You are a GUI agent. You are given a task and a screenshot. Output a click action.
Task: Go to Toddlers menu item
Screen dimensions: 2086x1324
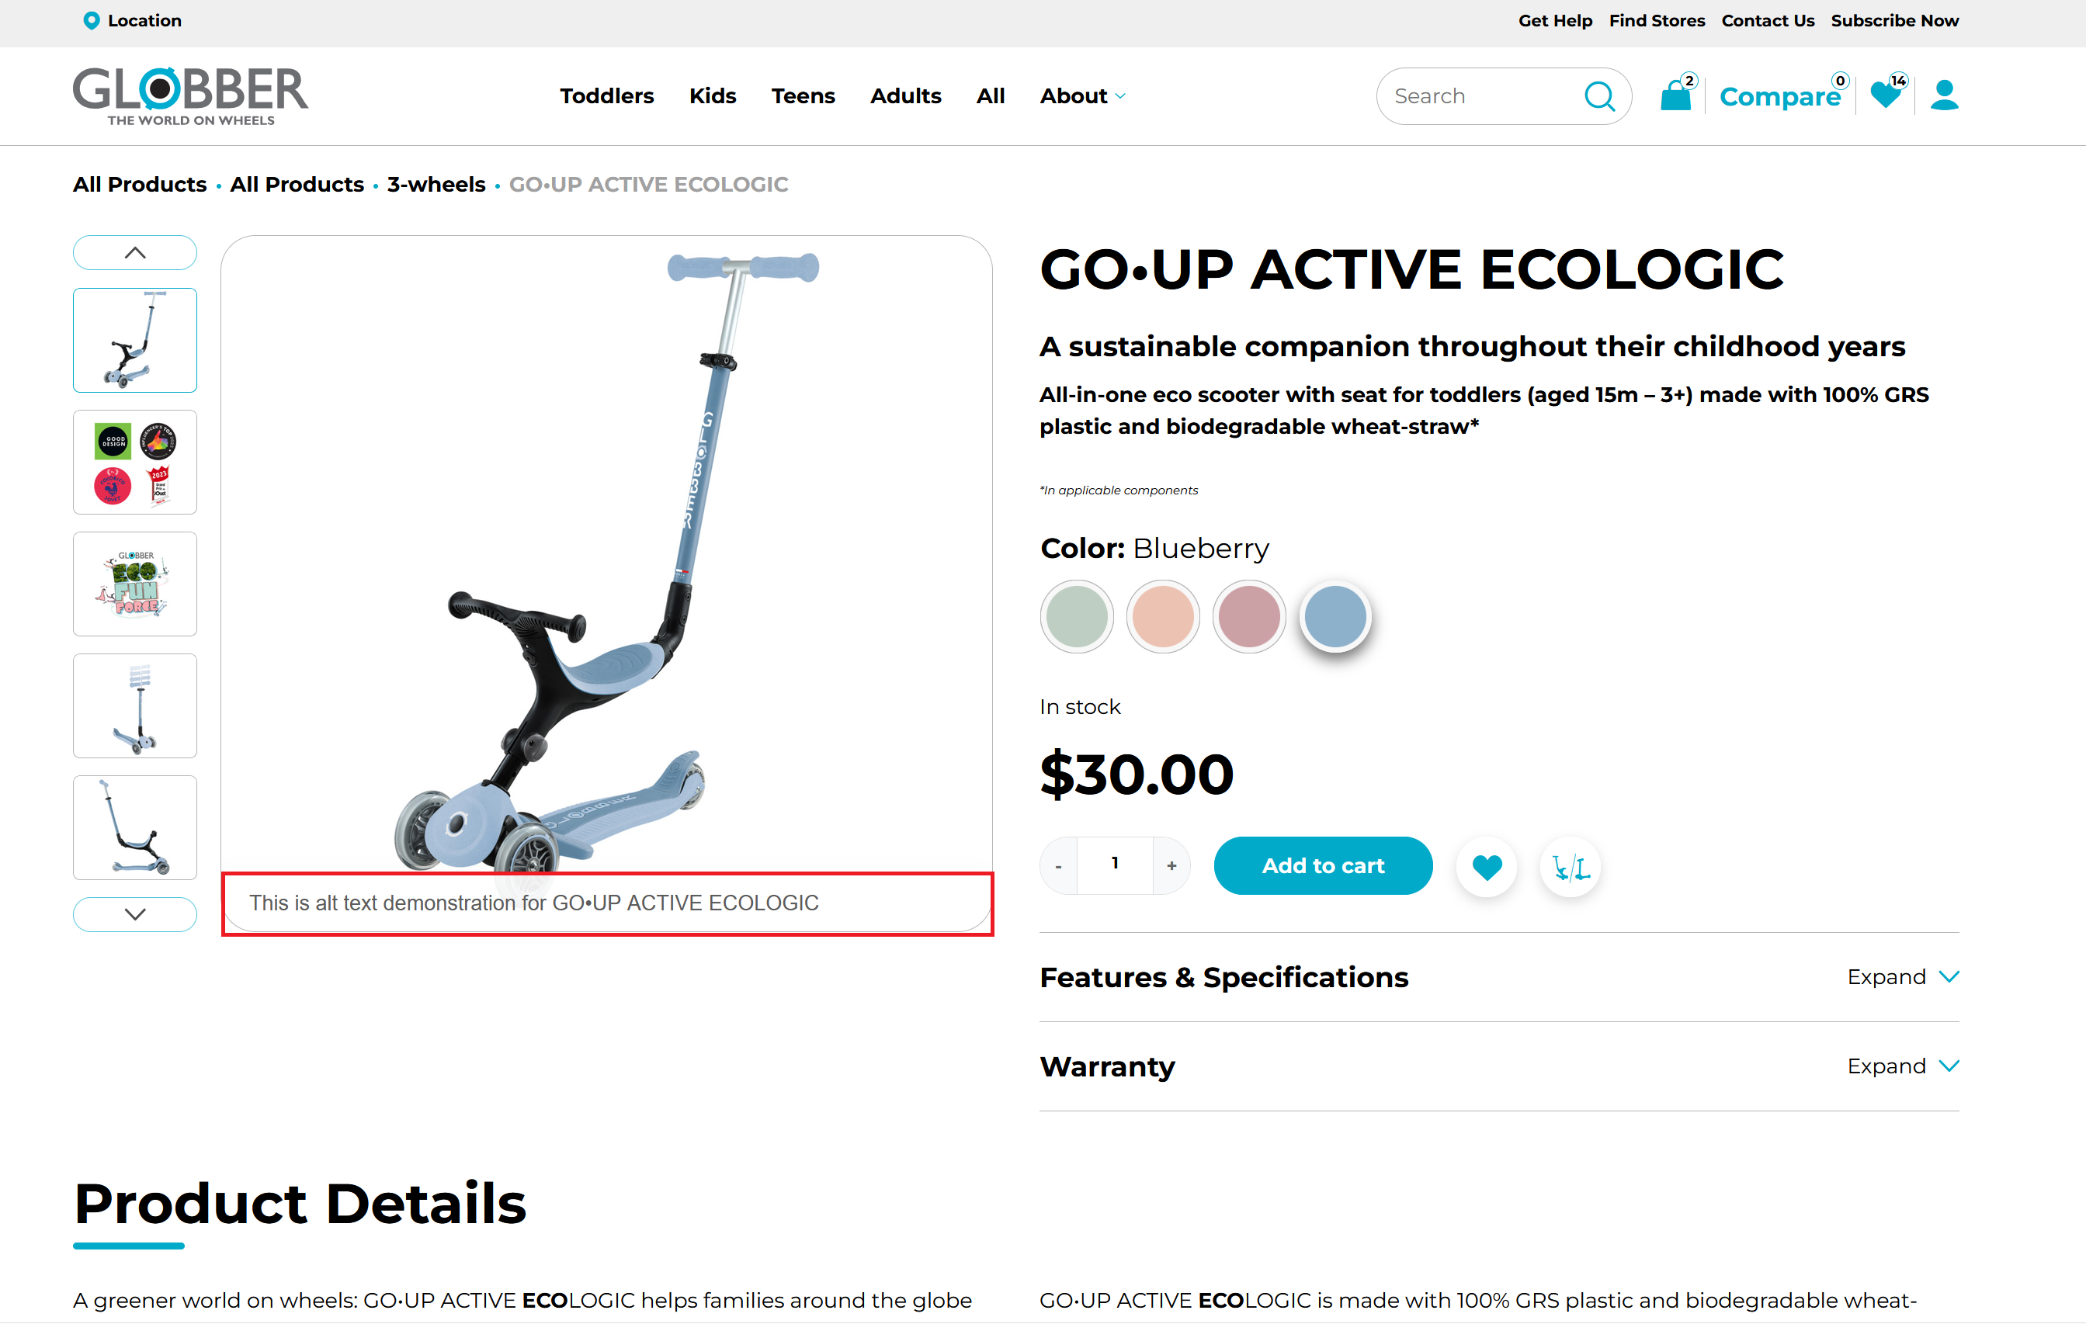point(606,96)
